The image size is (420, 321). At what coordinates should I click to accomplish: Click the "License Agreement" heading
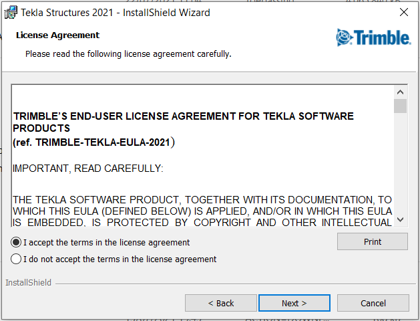click(x=57, y=35)
